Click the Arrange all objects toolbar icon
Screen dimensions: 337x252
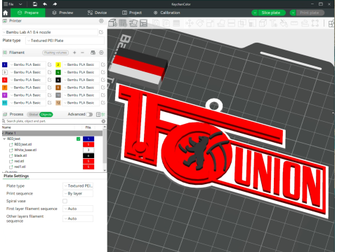pyautogui.click(x=143, y=23)
